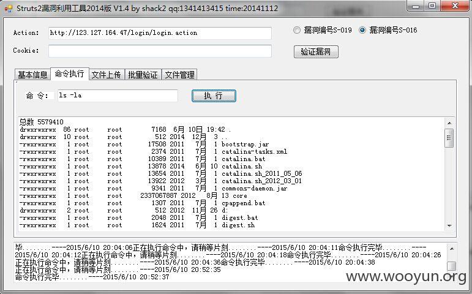The image size is (472, 294).
Task: Close the Struts2 tool window
Action: point(455,6)
